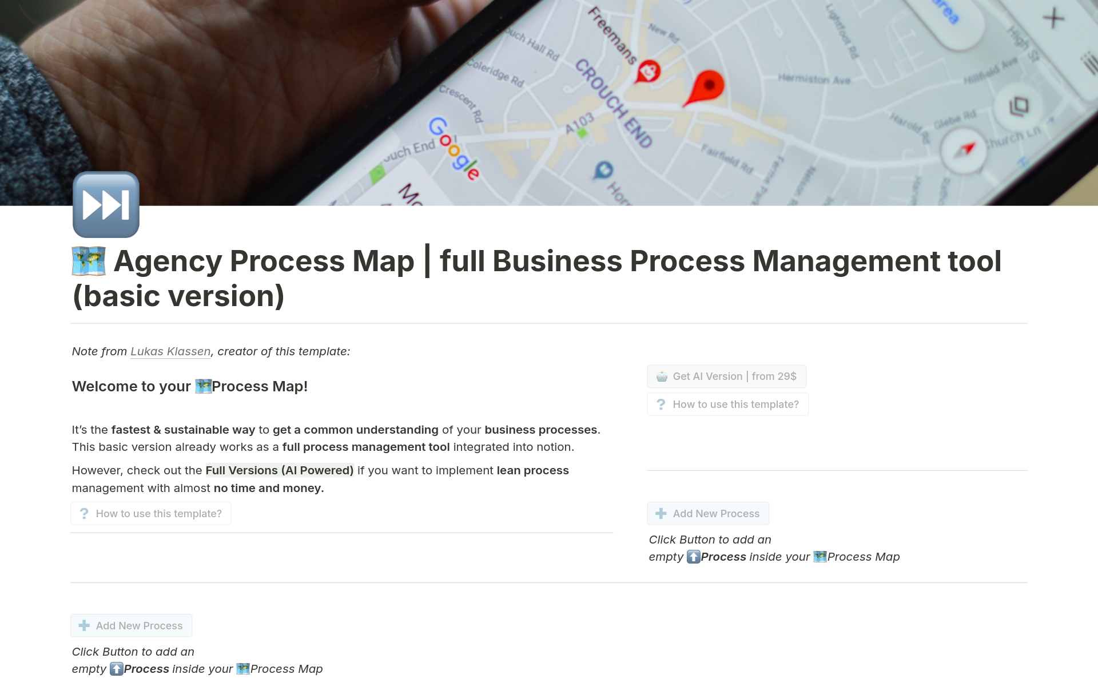Viewport: 1098px width, 686px height.
Task: Click map emoji beside 'Welcome to your Process Map'
Action: (203, 386)
